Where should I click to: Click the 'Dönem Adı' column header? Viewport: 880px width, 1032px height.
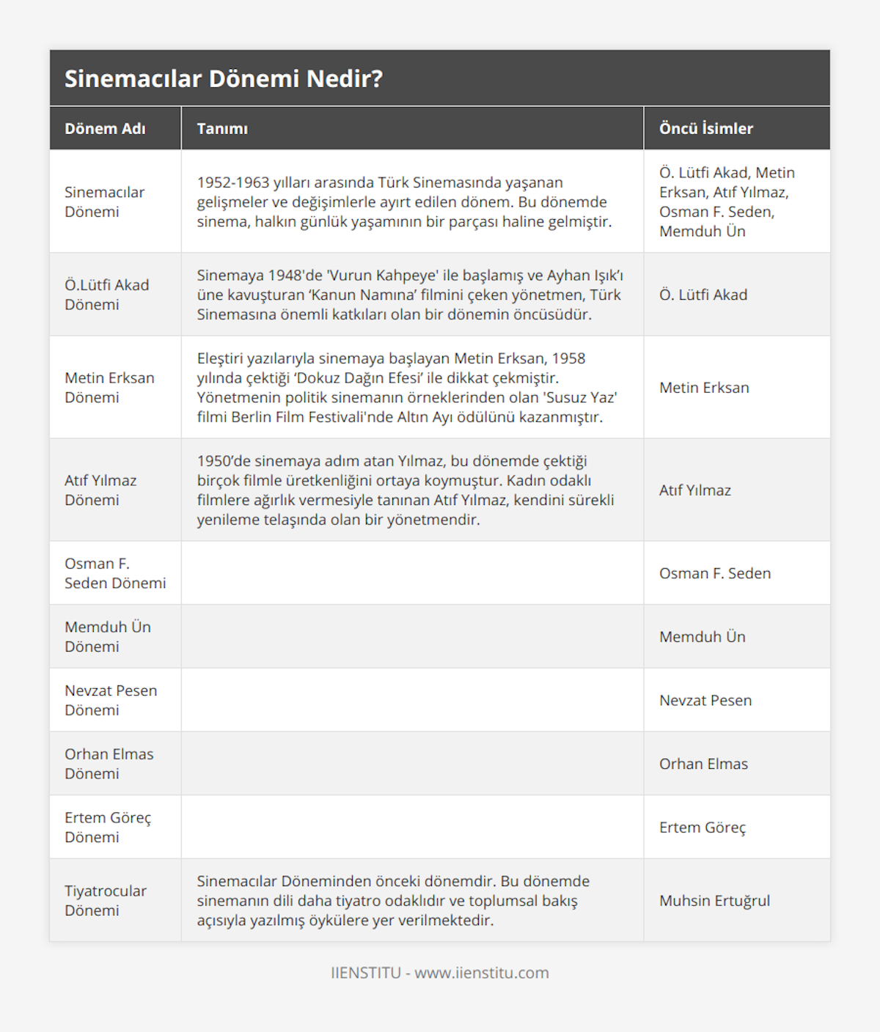tap(105, 128)
